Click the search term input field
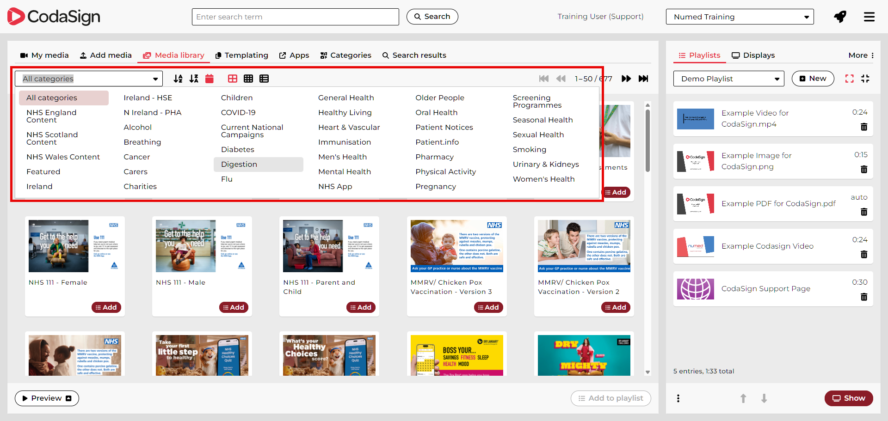 (295, 17)
